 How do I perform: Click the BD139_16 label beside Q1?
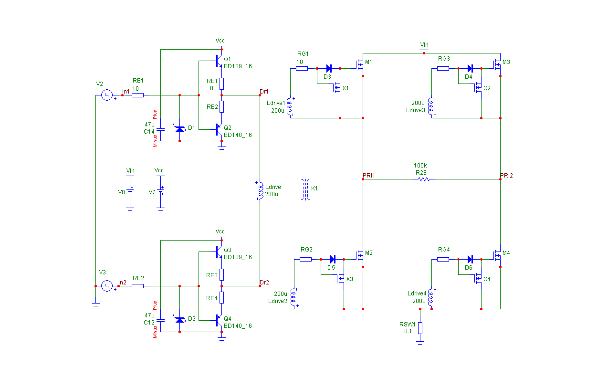(238, 66)
